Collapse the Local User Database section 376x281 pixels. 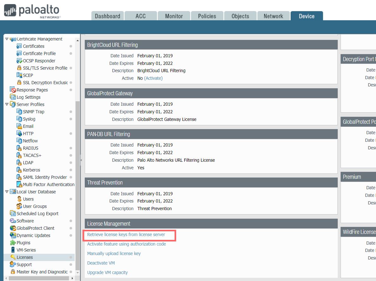pos(7,191)
